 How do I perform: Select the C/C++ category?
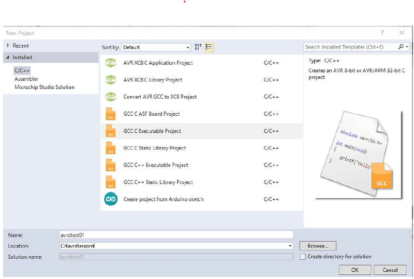click(22, 71)
